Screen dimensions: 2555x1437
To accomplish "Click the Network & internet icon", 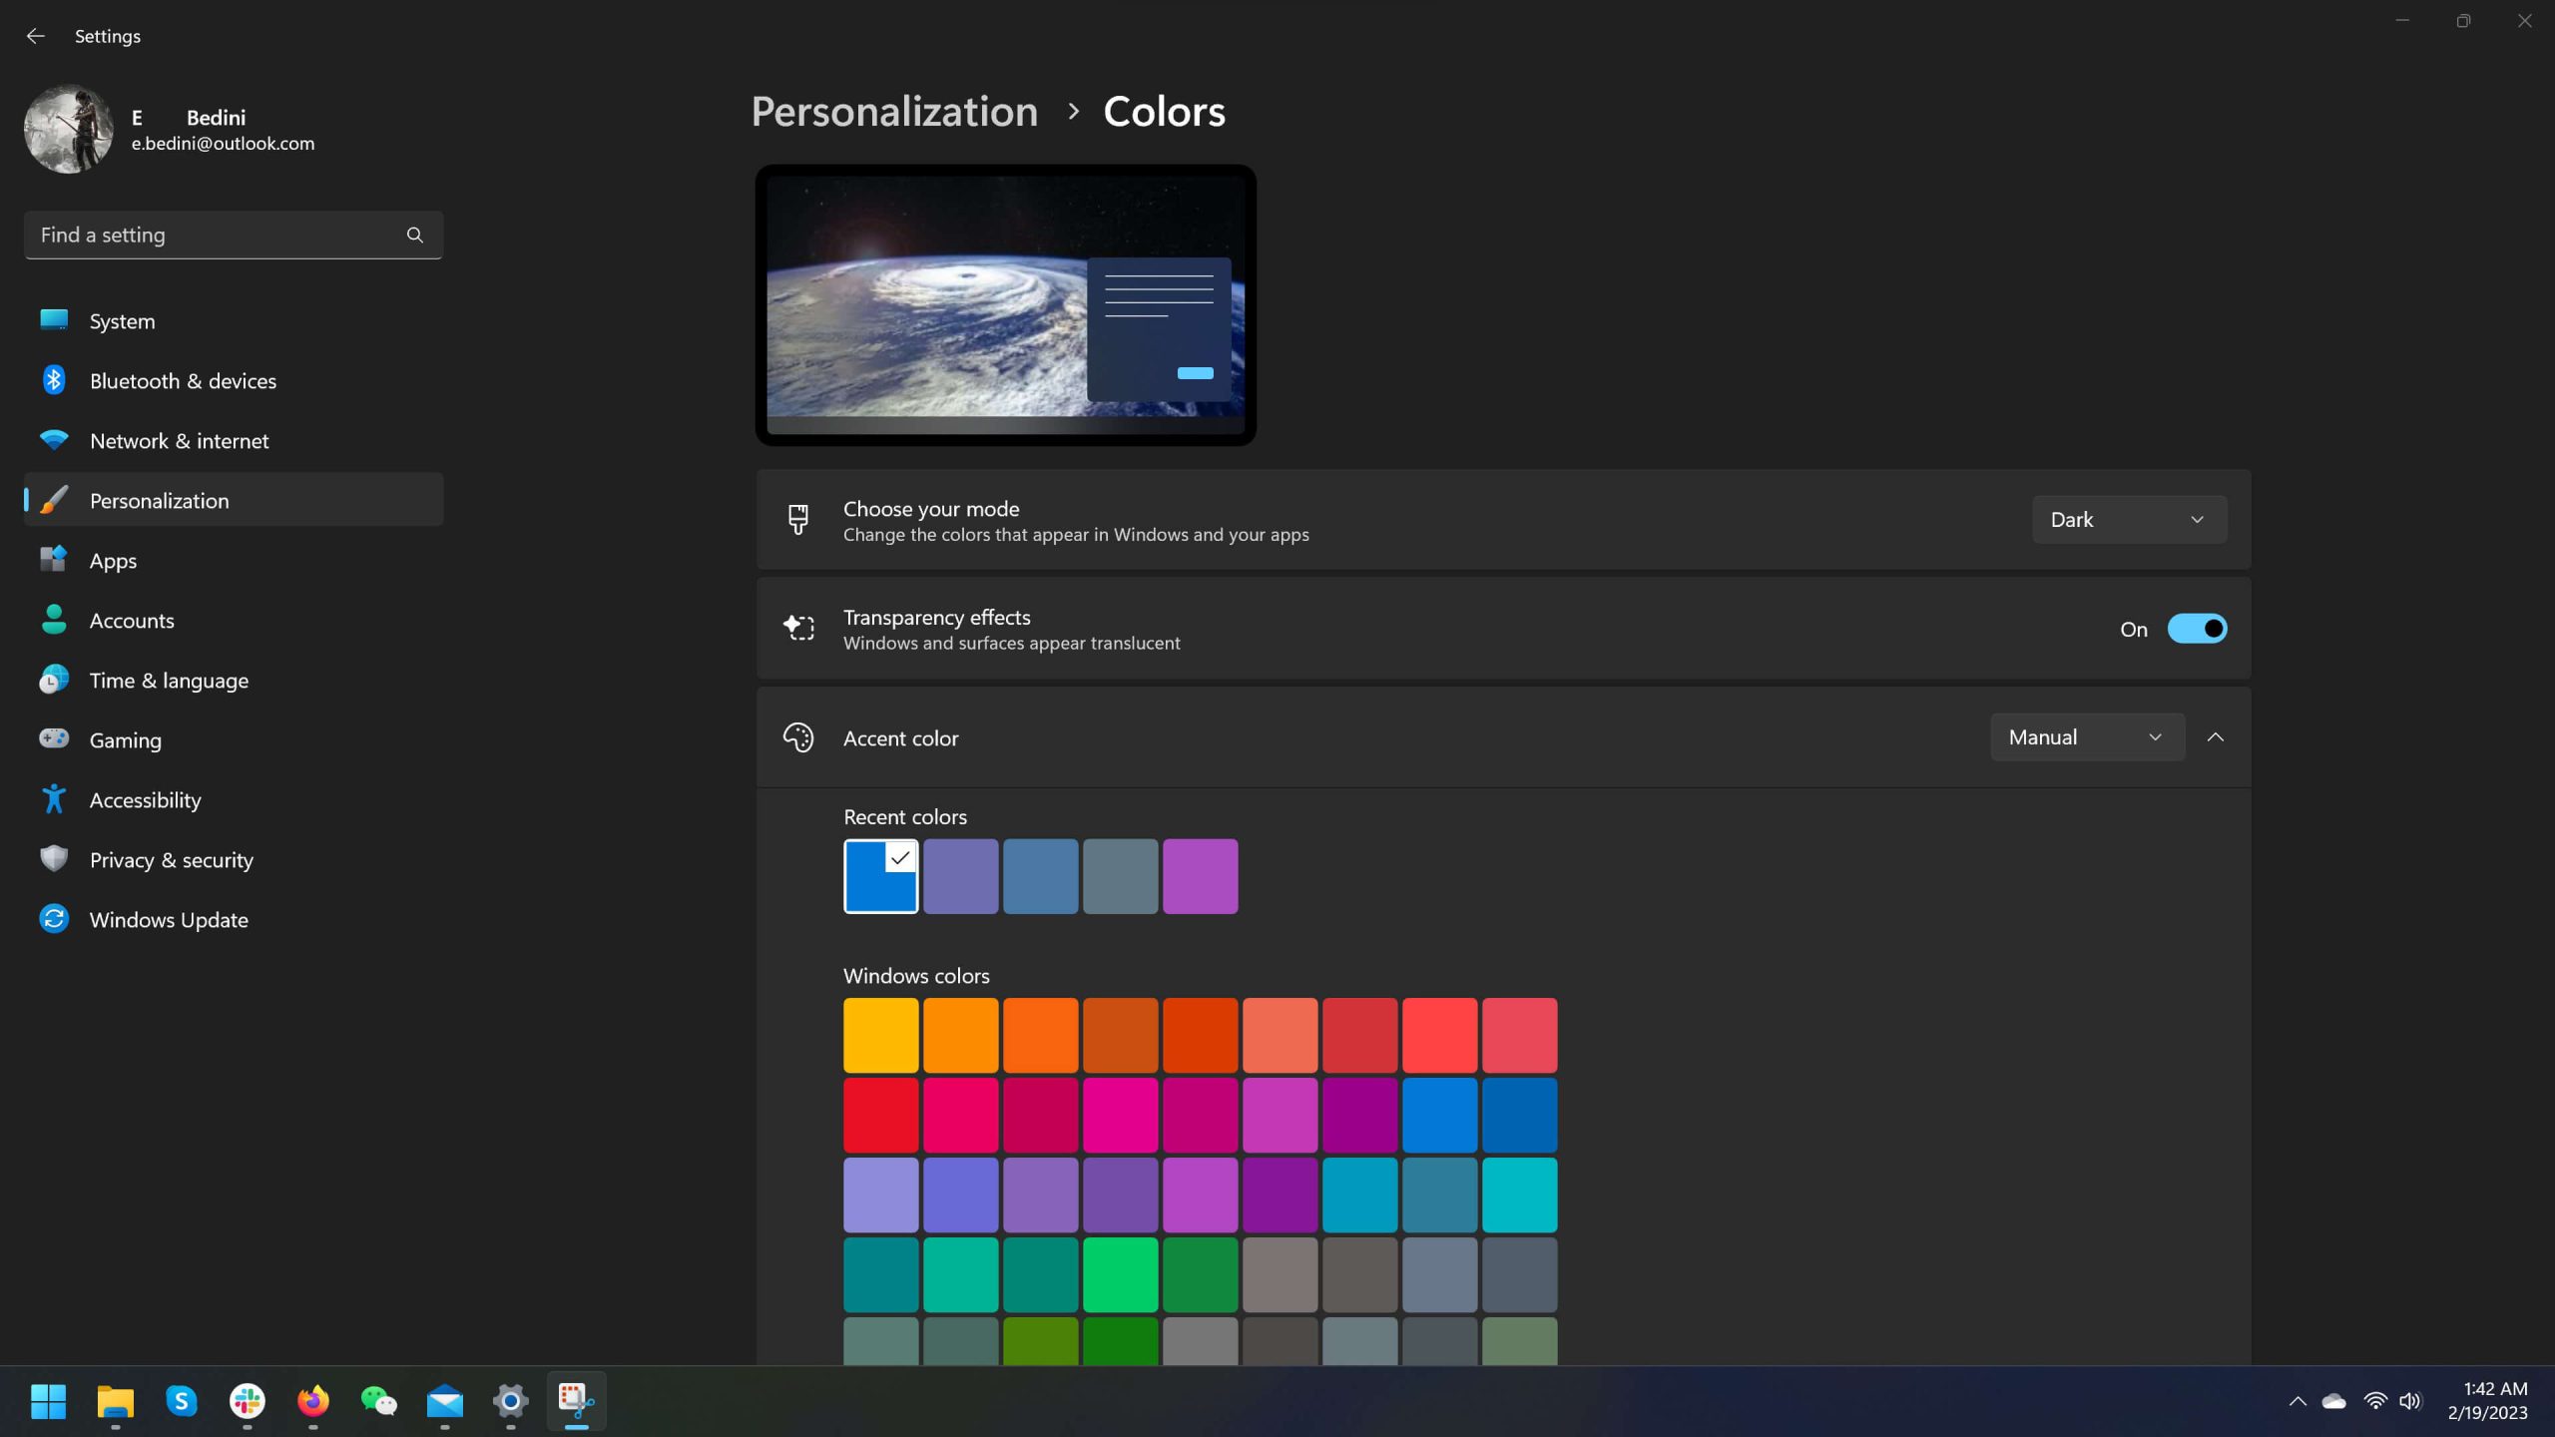I will click(x=53, y=440).
